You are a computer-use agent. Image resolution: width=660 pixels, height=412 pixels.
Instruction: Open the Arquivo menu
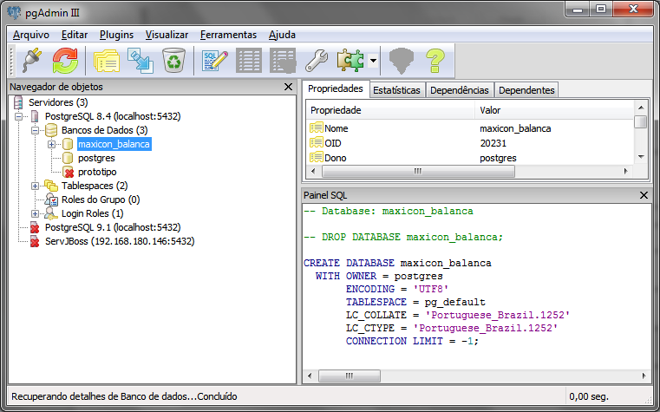[31, 35]
